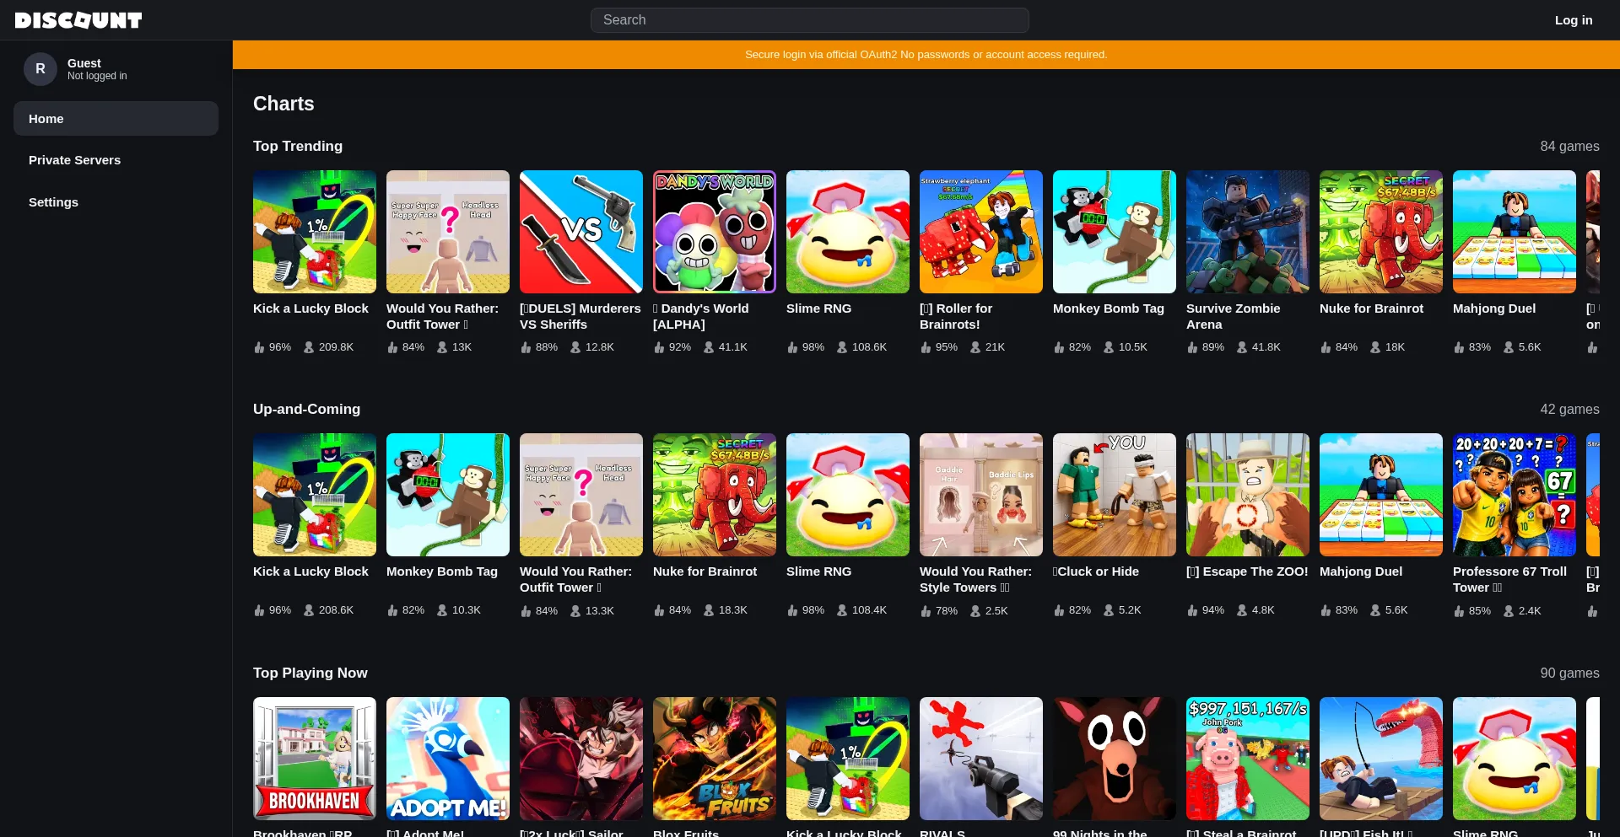1620x837 pixels.
Task: Open the Kick a Lucky Block thumbnail in Up-and-Coming
Action: pos(315,495)
